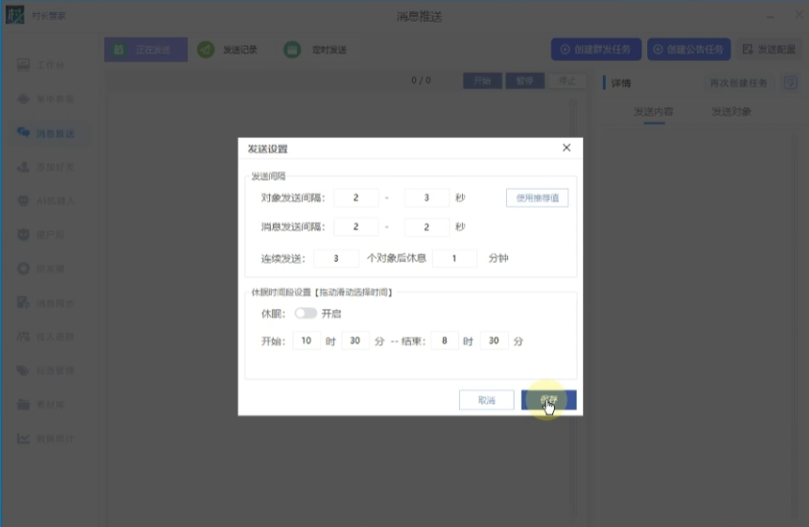The width and height of the screenshot is (809, 527).
Task: Open 素材库 folder icon in sidebar
Action: pos(24,404)
